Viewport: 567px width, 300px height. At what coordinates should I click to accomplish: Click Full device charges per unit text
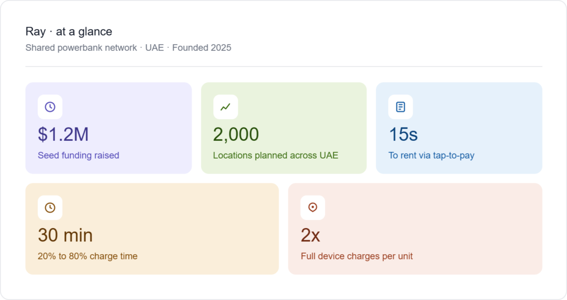pyautogui.click(x=357, y=256)
